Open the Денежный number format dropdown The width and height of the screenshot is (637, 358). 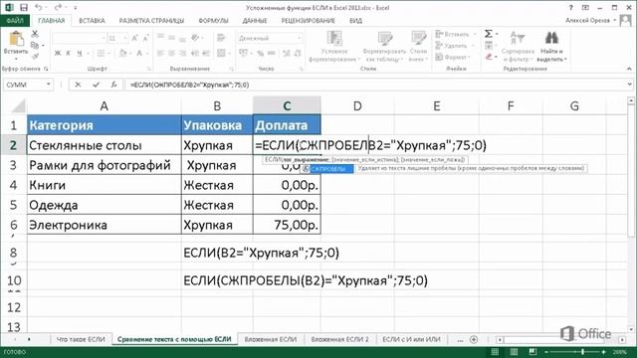click(x=300, y=38)
